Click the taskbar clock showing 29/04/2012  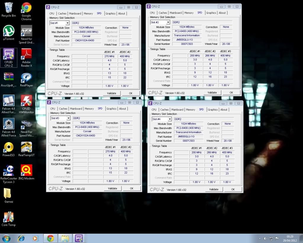click(290, 239)
